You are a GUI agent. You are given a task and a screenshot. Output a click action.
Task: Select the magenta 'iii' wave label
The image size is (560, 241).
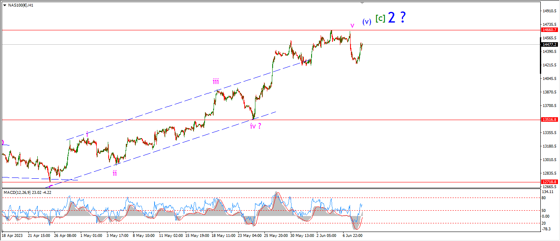tap(216, 81)
